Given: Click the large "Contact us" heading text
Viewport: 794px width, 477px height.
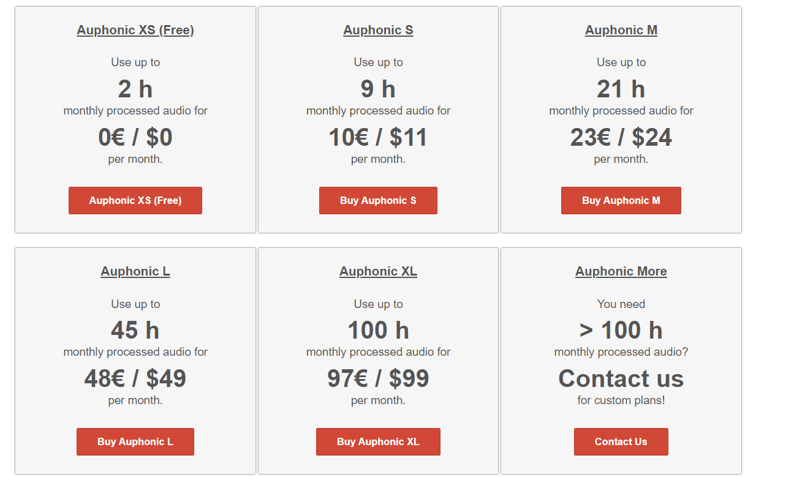Looking at the screenshot, I should [621, 378].
